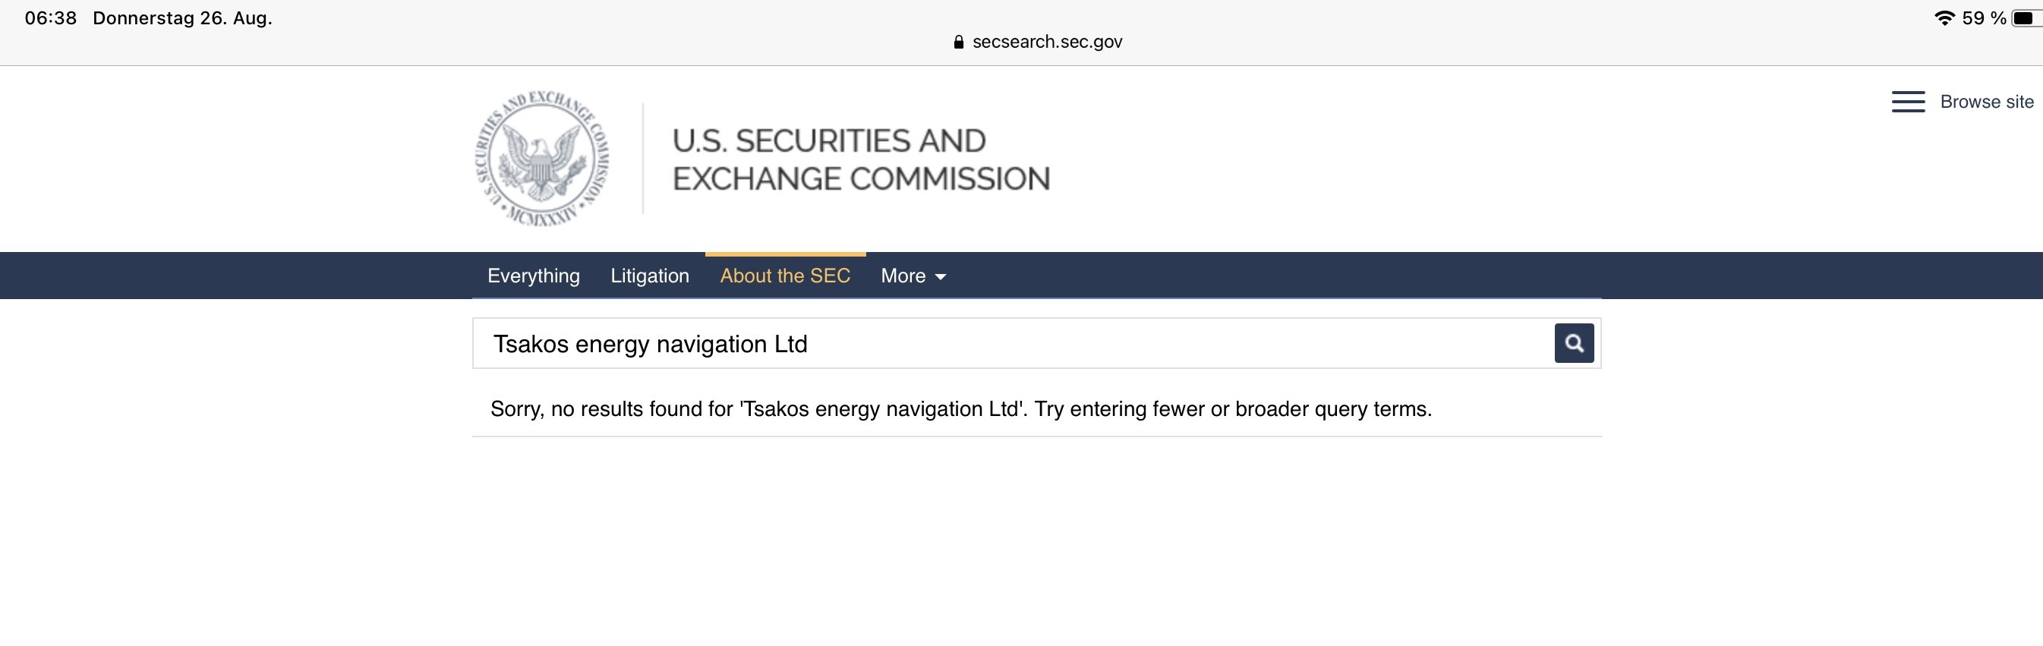Tap the padlock icon in address bar
This screenshot has height=646, width=2043.
[x=958, y=42]
